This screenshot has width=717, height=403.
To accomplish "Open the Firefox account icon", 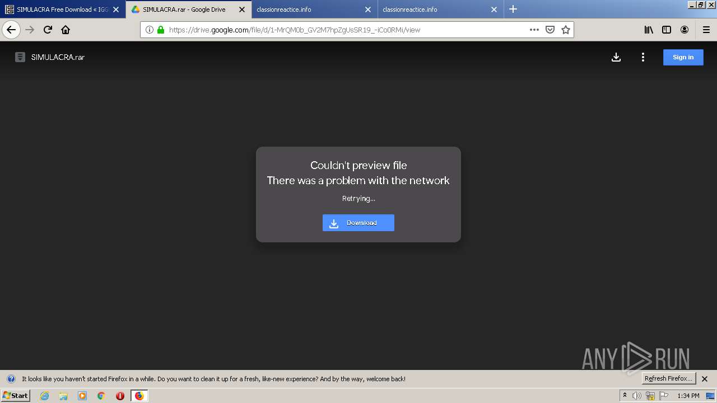I will pyautogui.click(x=685, y=30).
